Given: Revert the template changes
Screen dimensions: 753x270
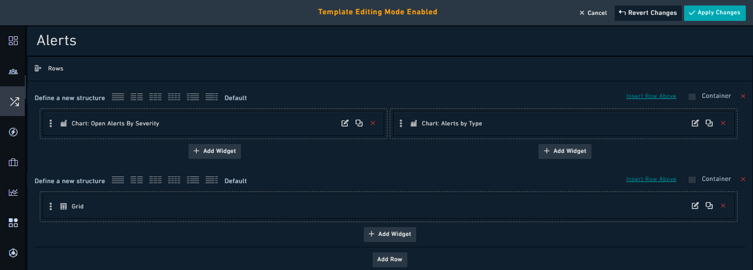Looking at the screenshot, I should pos(647,13).
